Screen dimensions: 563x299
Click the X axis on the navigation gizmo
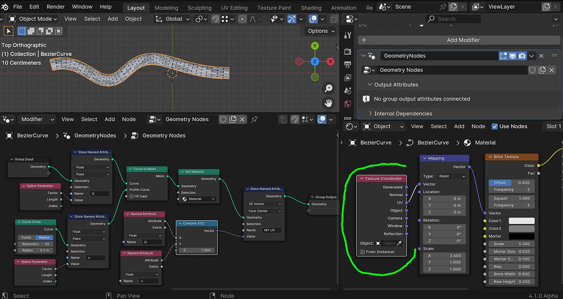click(330, 61)
